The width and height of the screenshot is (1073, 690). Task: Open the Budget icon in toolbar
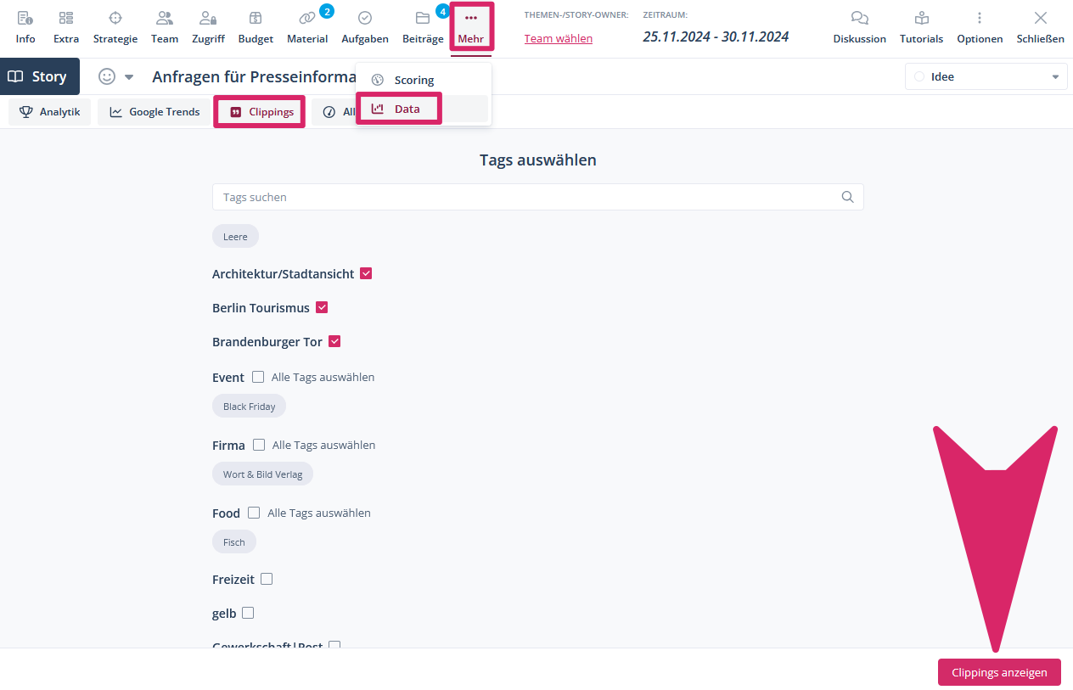pos(256,19)
